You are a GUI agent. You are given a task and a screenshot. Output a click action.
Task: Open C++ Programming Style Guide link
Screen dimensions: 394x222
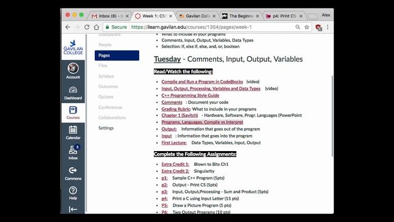point(190,96)
